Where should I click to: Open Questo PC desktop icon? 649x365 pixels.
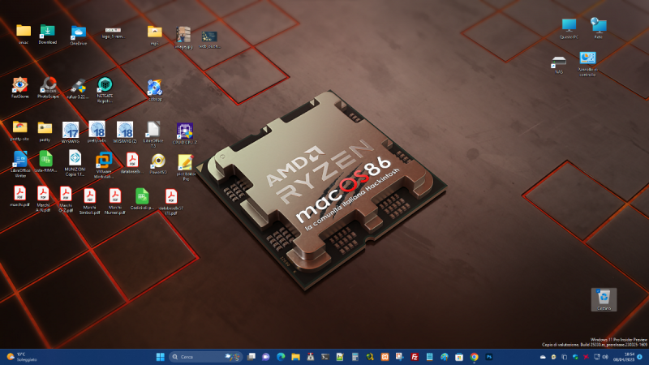569,28
